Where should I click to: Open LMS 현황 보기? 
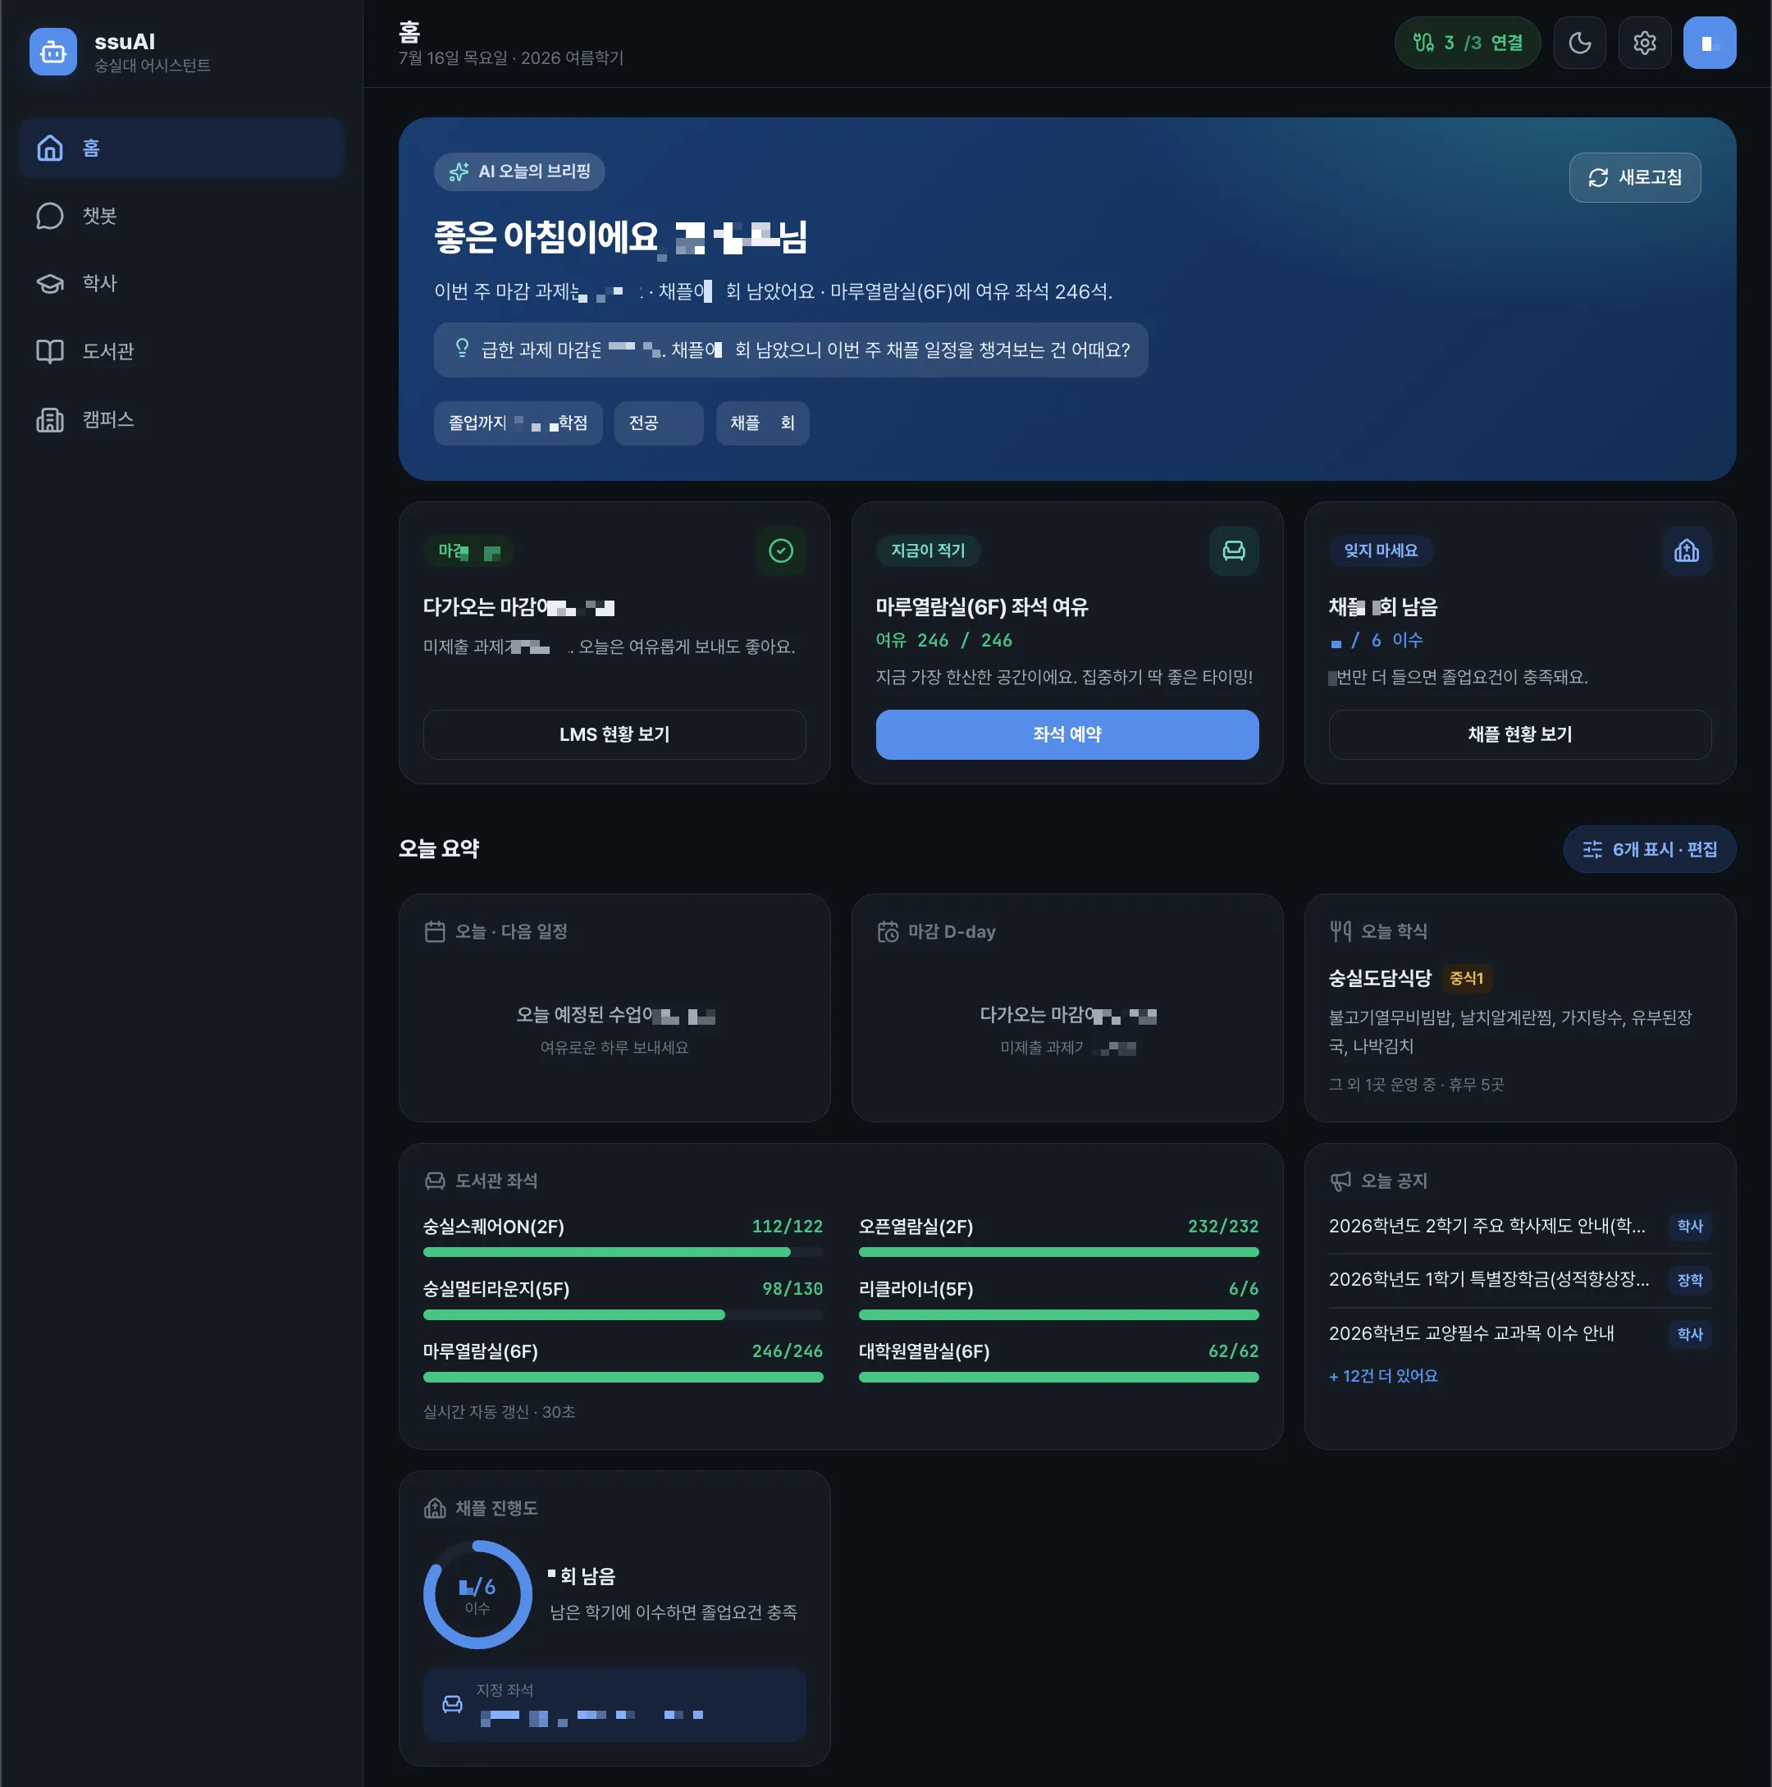[614, 734]
